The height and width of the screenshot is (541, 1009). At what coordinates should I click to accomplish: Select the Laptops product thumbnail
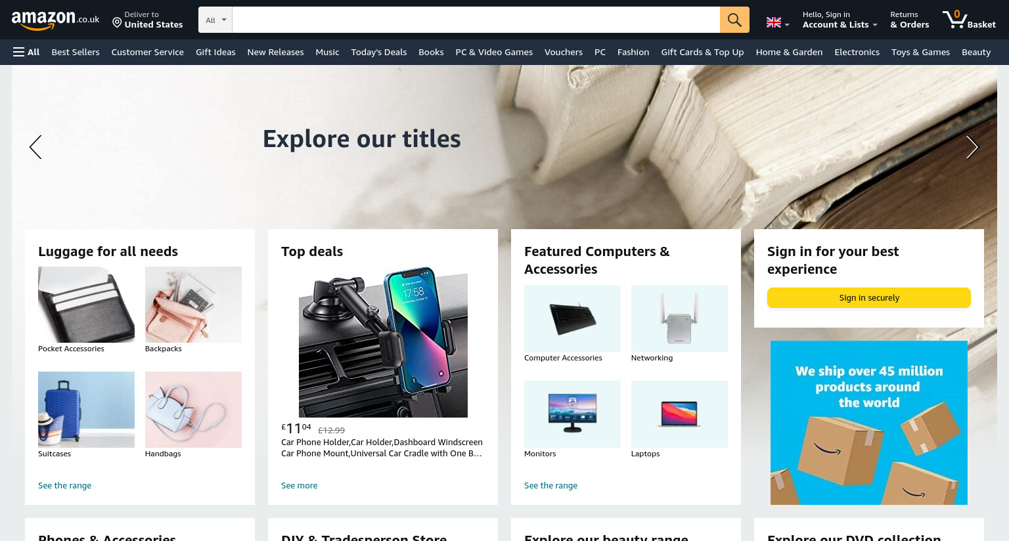pos(679,414)
